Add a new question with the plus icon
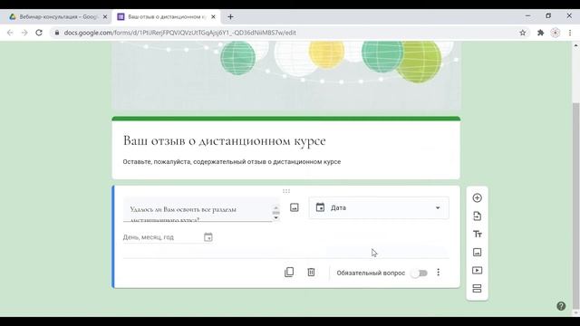 click(x=477, y=197)
